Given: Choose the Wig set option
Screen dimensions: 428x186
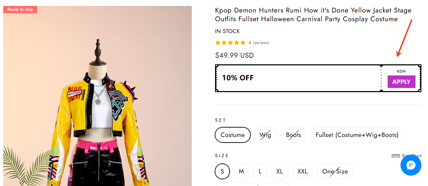Looking at the screenshot, I should pyautogui.click(x=265, y=135).
